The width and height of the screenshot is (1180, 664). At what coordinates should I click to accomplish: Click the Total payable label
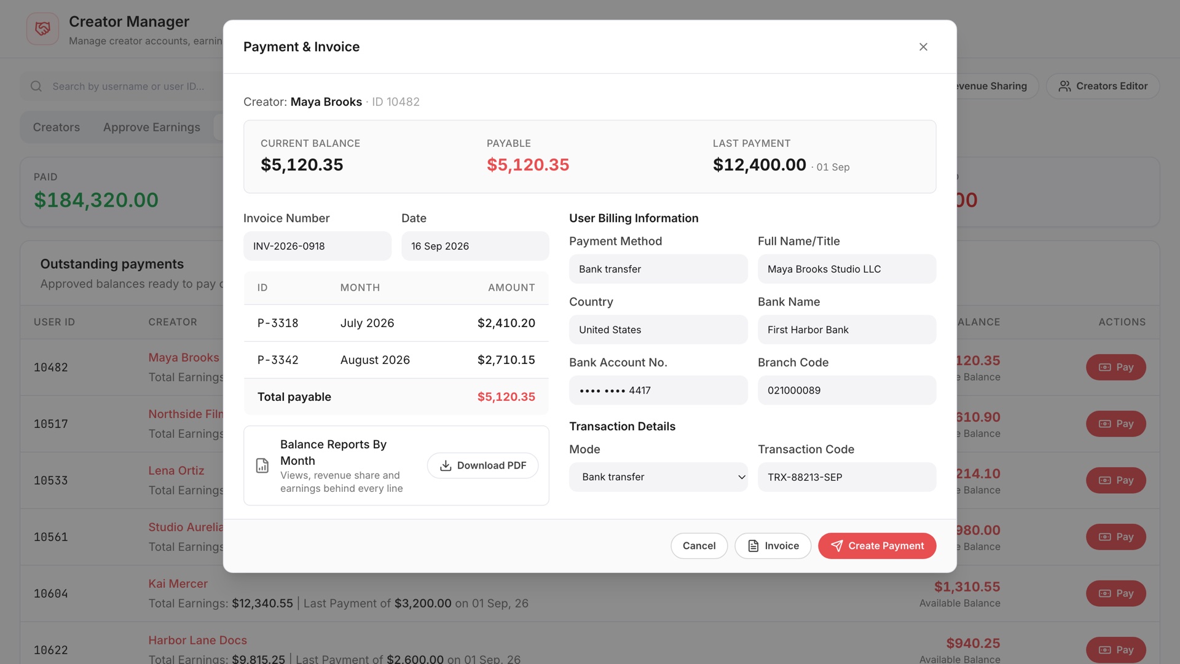(294, 397)
